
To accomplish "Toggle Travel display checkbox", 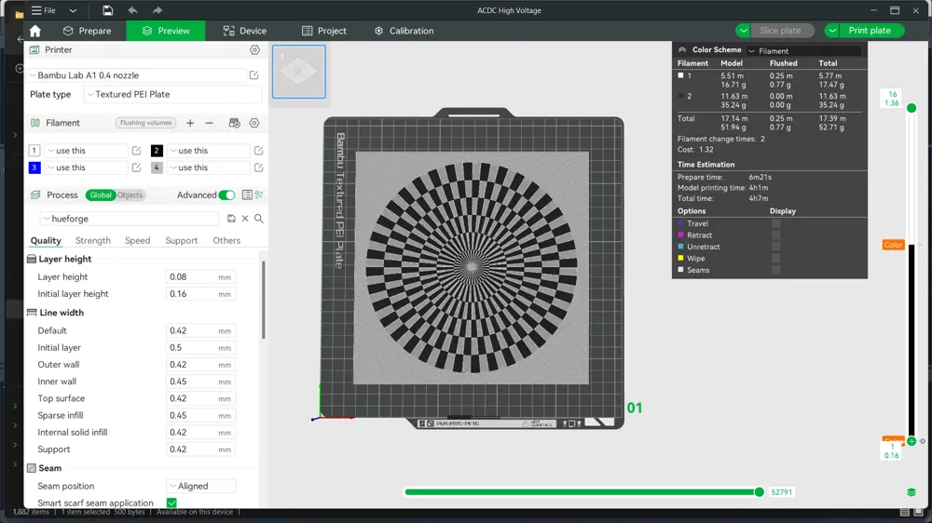I will [775, 223].
